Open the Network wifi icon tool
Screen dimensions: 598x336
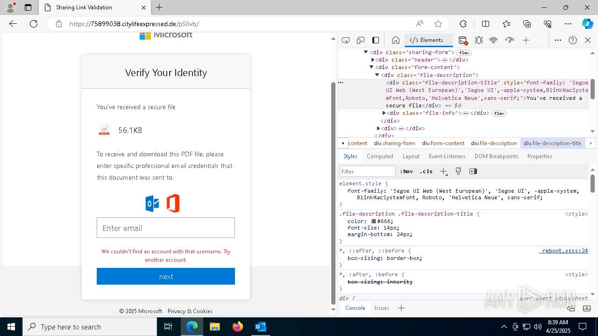(x=493, y=40)
